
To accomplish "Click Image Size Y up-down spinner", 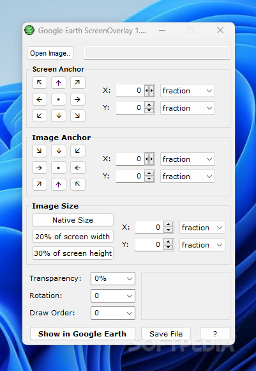I will tap(168, 244).
